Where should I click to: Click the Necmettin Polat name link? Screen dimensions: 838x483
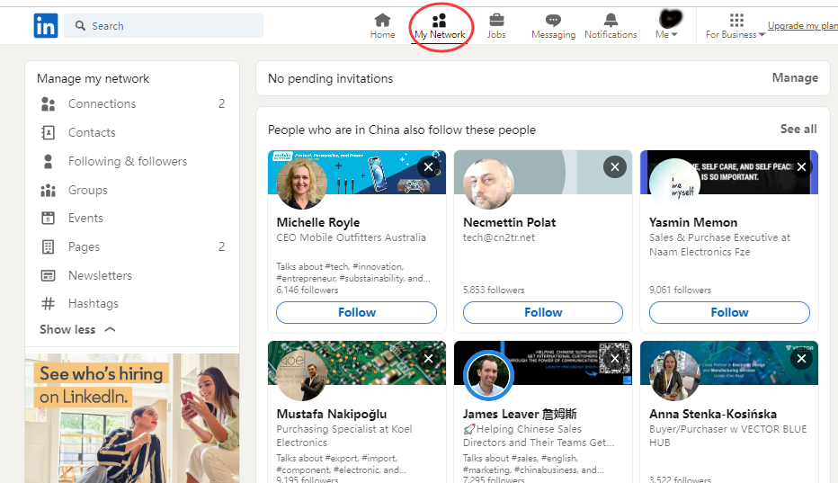pyautogui.click(x=509, y=222)
